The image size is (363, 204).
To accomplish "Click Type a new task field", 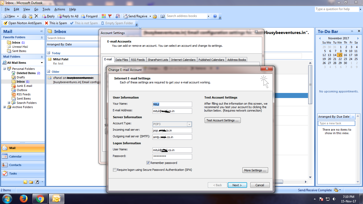I will point(336,123).
